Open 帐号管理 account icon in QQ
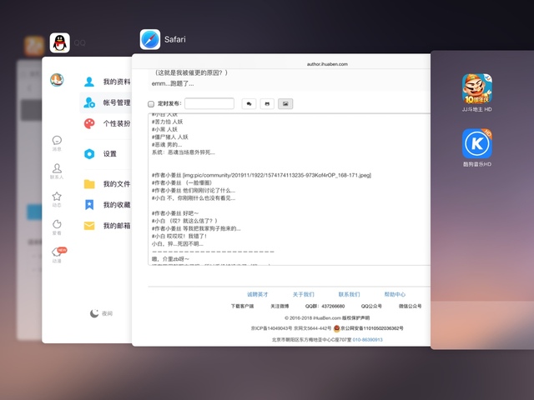This screenshot has height=400, width=534. [x=89, y=102]
